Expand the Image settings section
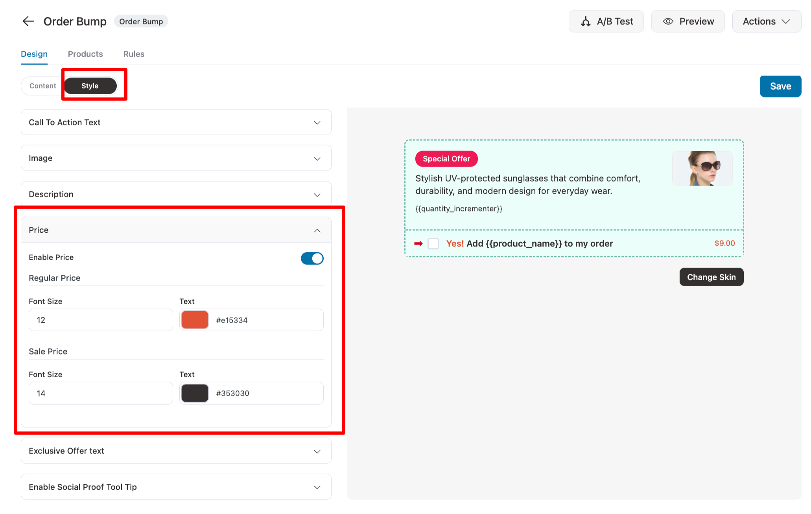Viewport: 811px width, 514px height. click(x=176, y=158)
